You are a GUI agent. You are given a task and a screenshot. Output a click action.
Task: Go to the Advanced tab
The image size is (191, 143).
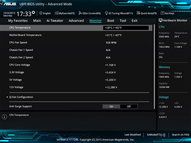tap(76, 21)
